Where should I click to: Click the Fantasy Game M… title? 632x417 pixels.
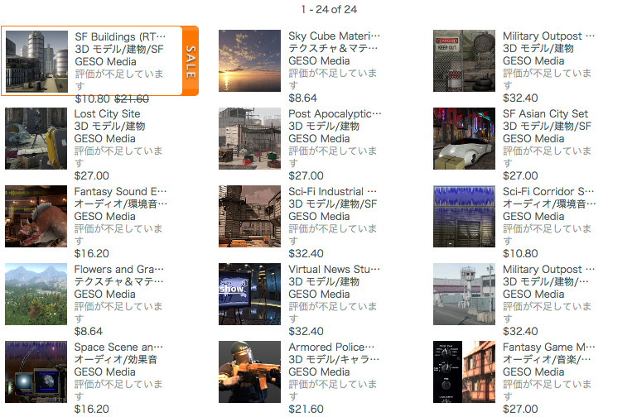pyautogui.click(x=548, y=347)
